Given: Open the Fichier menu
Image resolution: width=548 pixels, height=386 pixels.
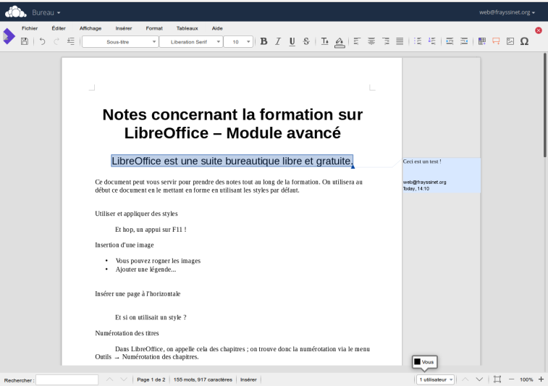Looking at the screenshot, I should (x=30, y=28).
